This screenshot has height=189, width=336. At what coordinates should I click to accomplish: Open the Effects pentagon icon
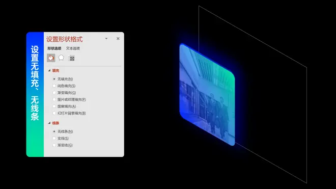pos(61,58)
